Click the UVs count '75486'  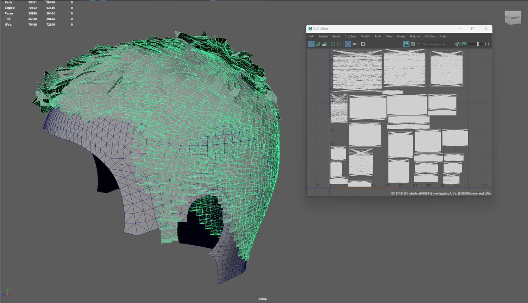[x=32, y=25]
